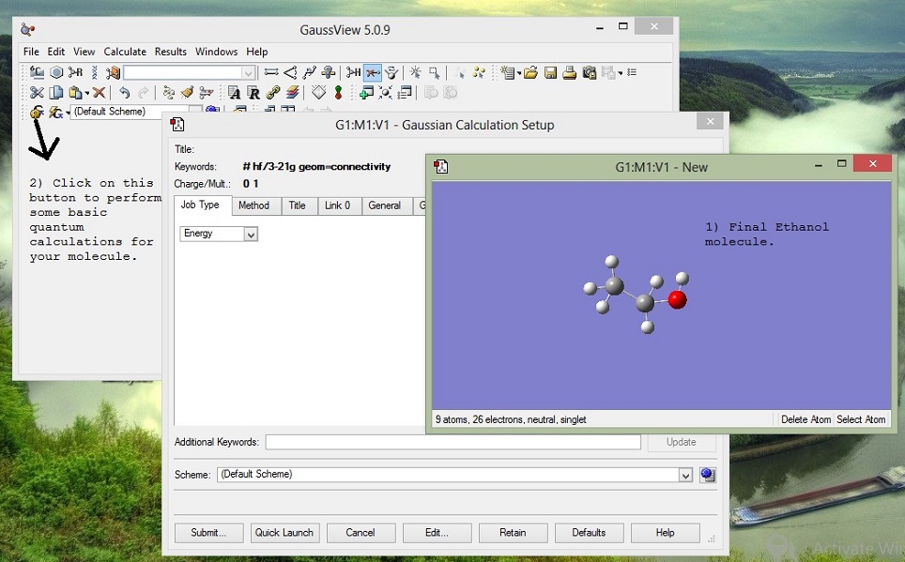
Task: Click the Submit... button
Action: tap(208, 533)
